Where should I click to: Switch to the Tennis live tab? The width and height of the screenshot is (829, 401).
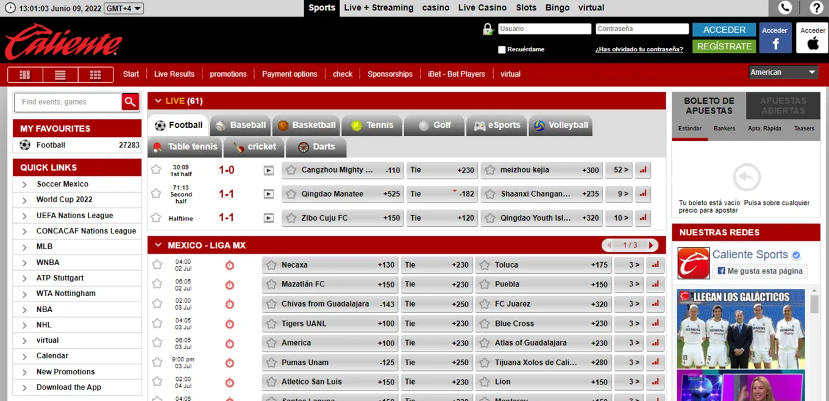[372, 126]
